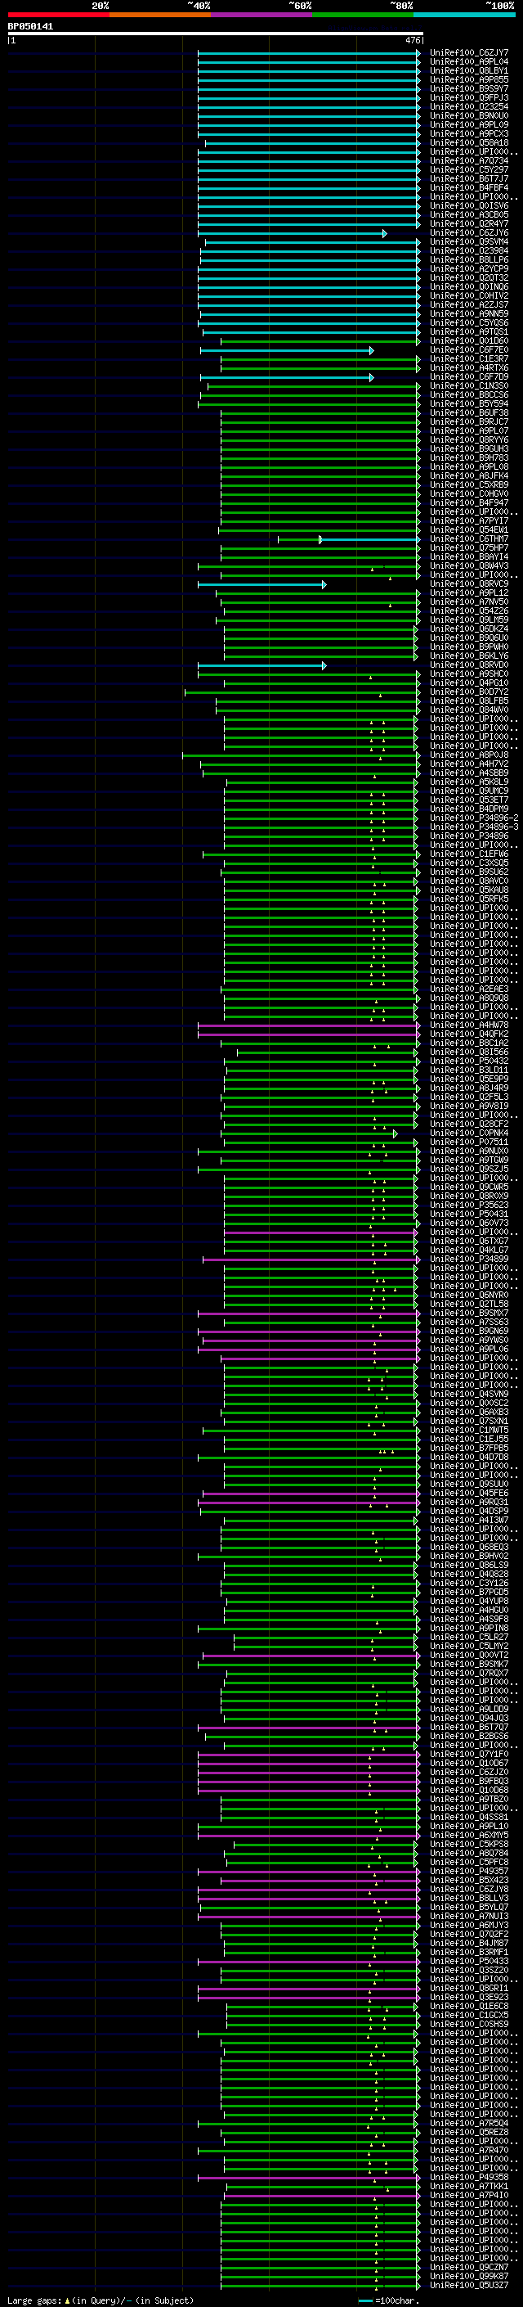
Task: Select label UniRef100_Q9LM59
Action: (x=468, y=620)
